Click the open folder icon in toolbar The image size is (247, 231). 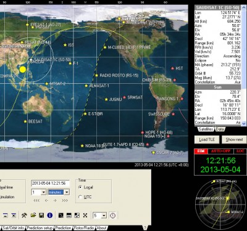click(33, 215)
